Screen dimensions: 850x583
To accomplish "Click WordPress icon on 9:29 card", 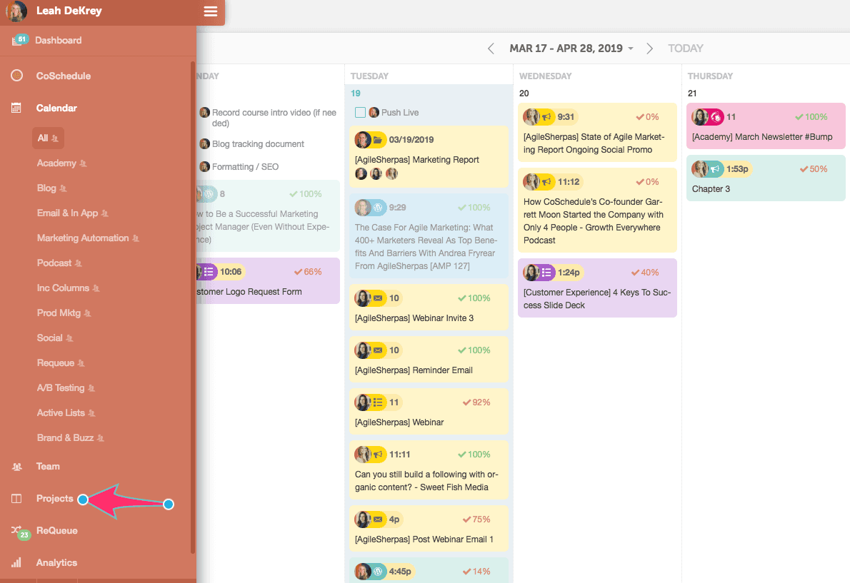I will click(x=378, y=208).
